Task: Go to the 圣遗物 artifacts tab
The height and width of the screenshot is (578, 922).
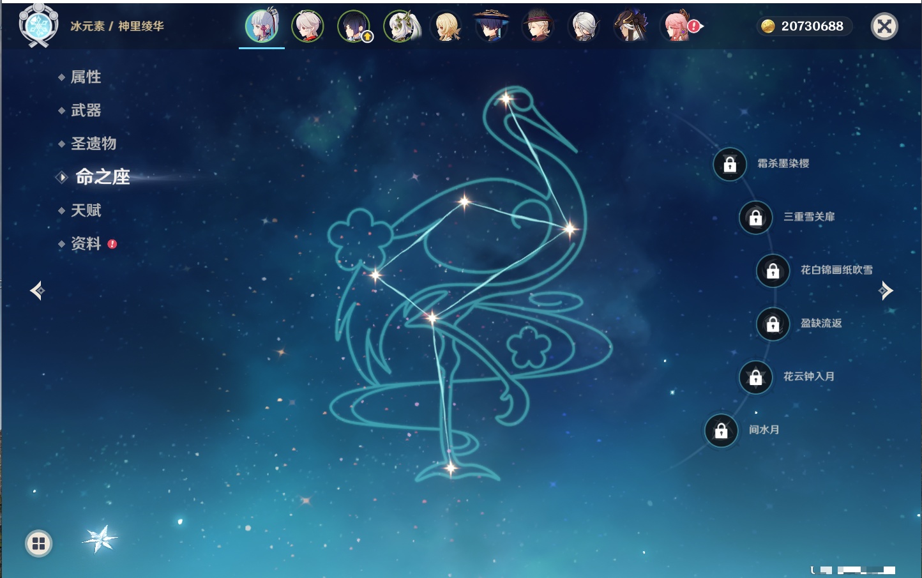Action: pyautogui.click(x=93, y=144)
